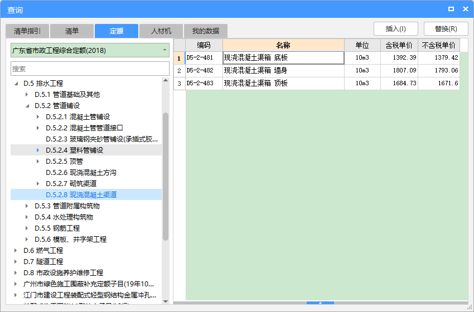The image size is (474, 312).
Task: Click the tree vertical scrollbar thumb
Action: [x=166, y=177]
